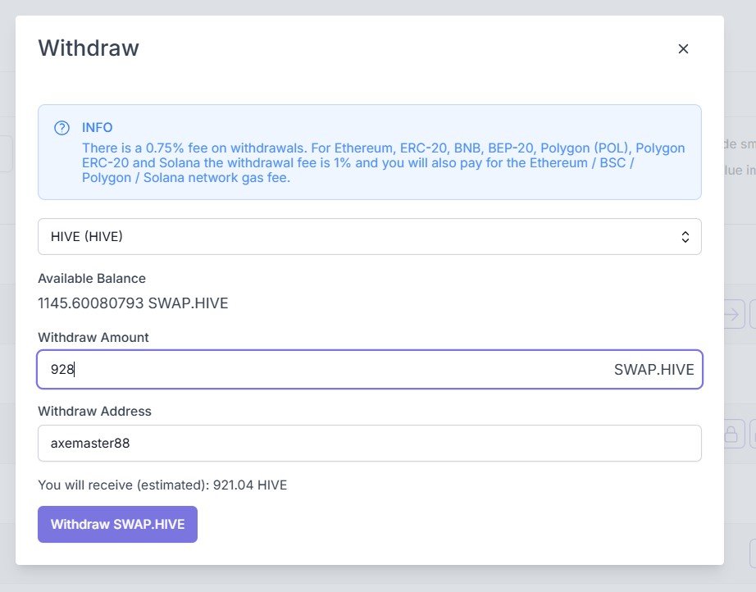
Task: Click the up-down chevron in the token selector
Action: (685, 237)
